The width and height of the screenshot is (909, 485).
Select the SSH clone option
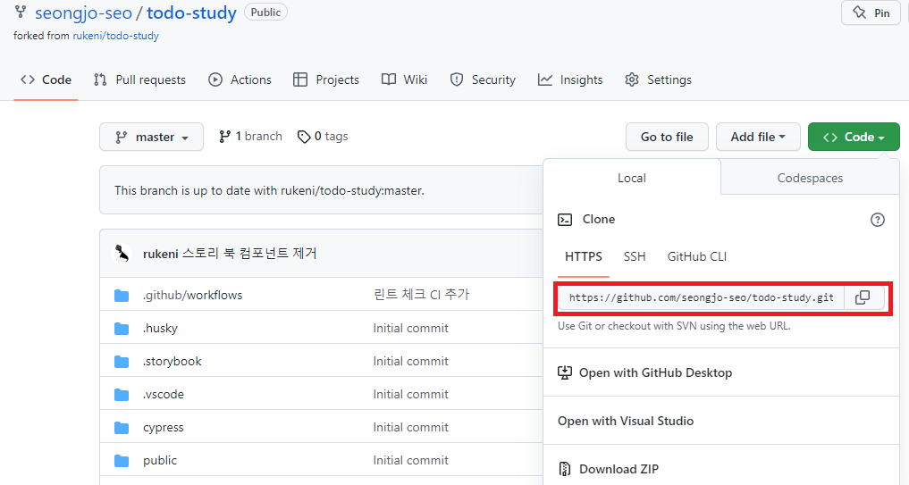pos(635,256)
